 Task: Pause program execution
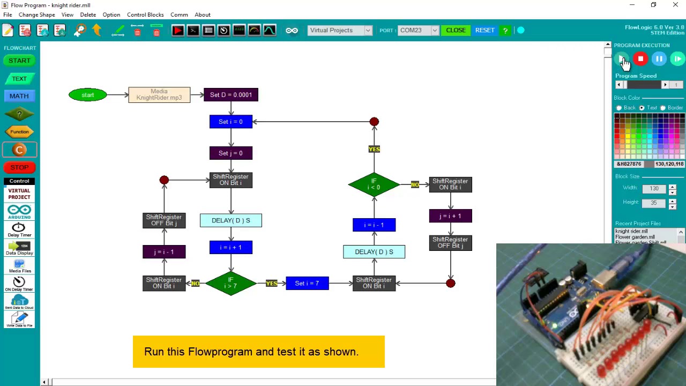click(x=659, y=59)
